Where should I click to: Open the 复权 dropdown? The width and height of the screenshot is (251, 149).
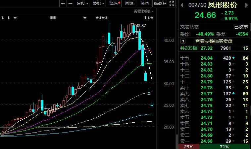point(82,4)
